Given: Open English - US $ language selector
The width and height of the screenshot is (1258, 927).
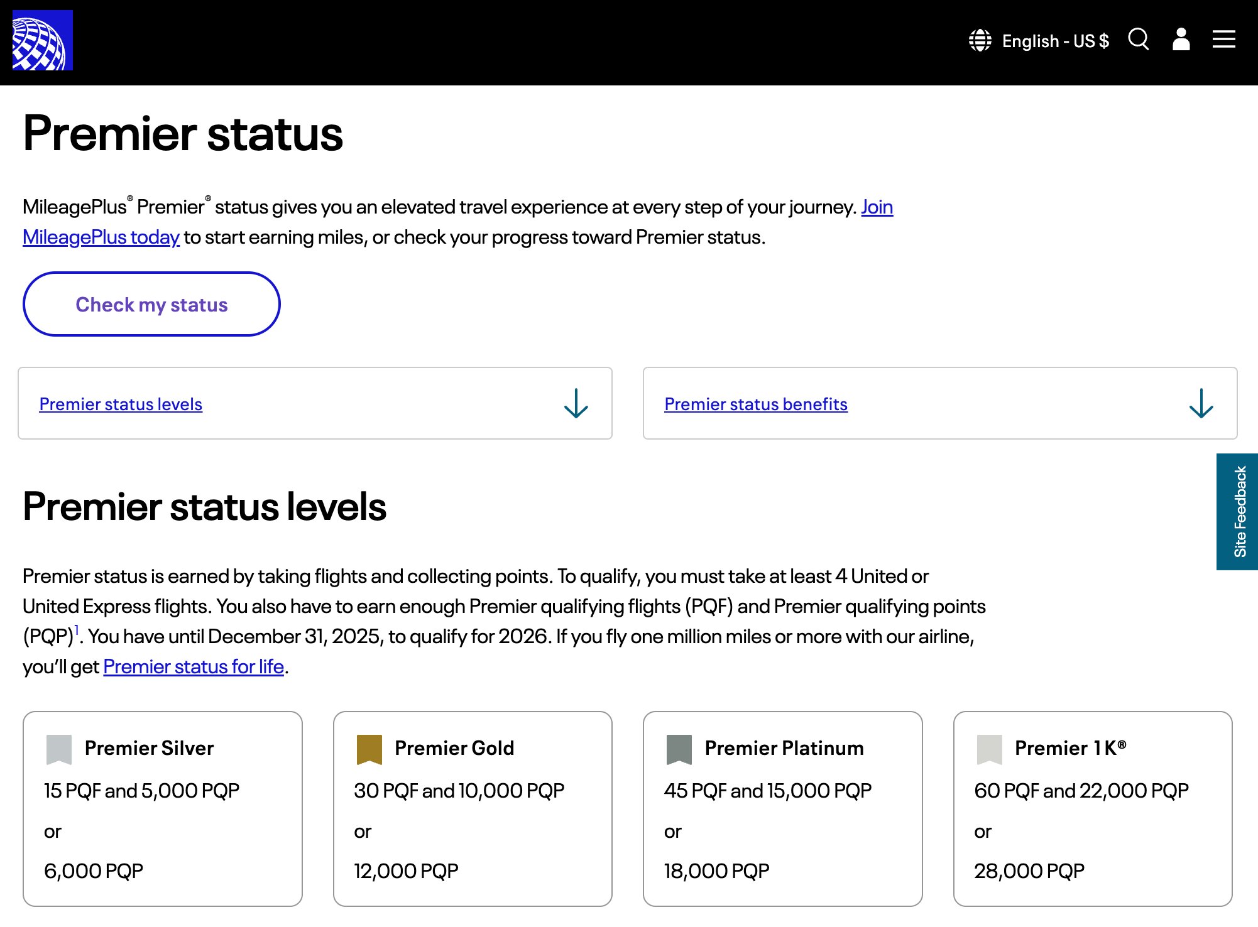Looking at the screenshot, I should (x=1055, y=41).
